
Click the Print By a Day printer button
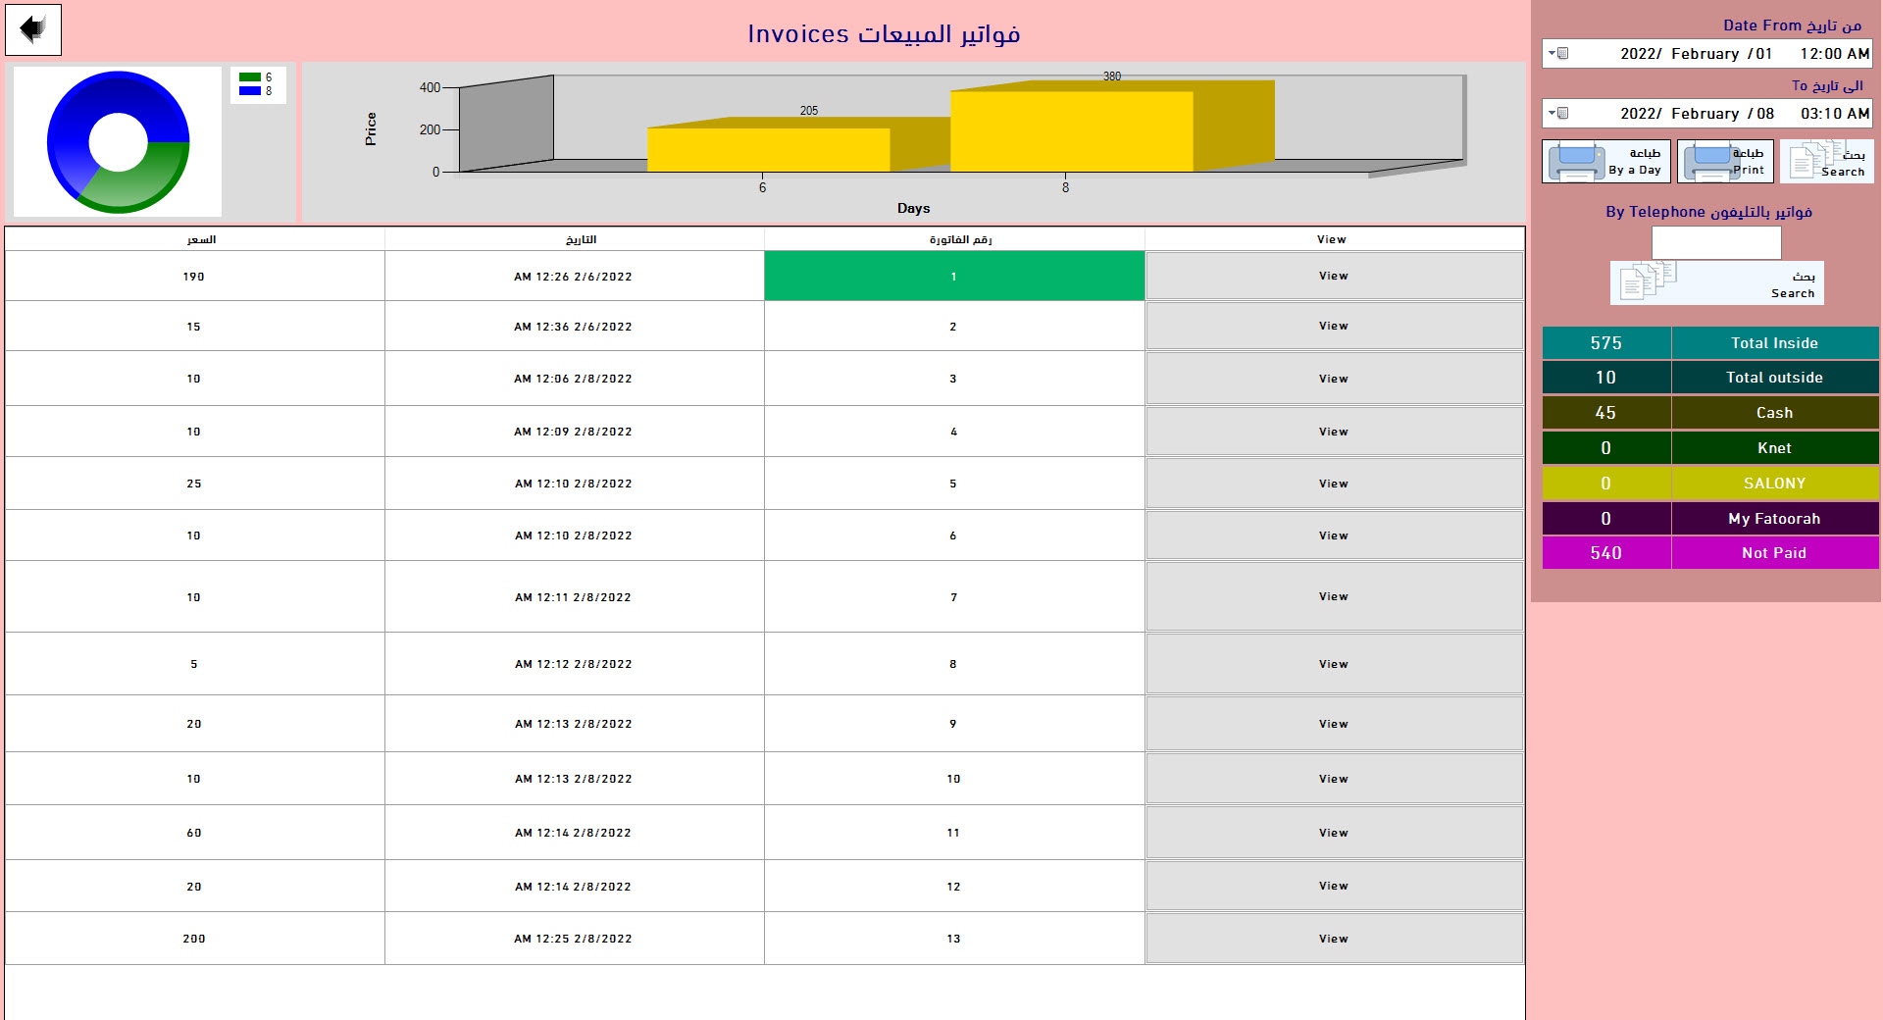tap(1606, 161)
